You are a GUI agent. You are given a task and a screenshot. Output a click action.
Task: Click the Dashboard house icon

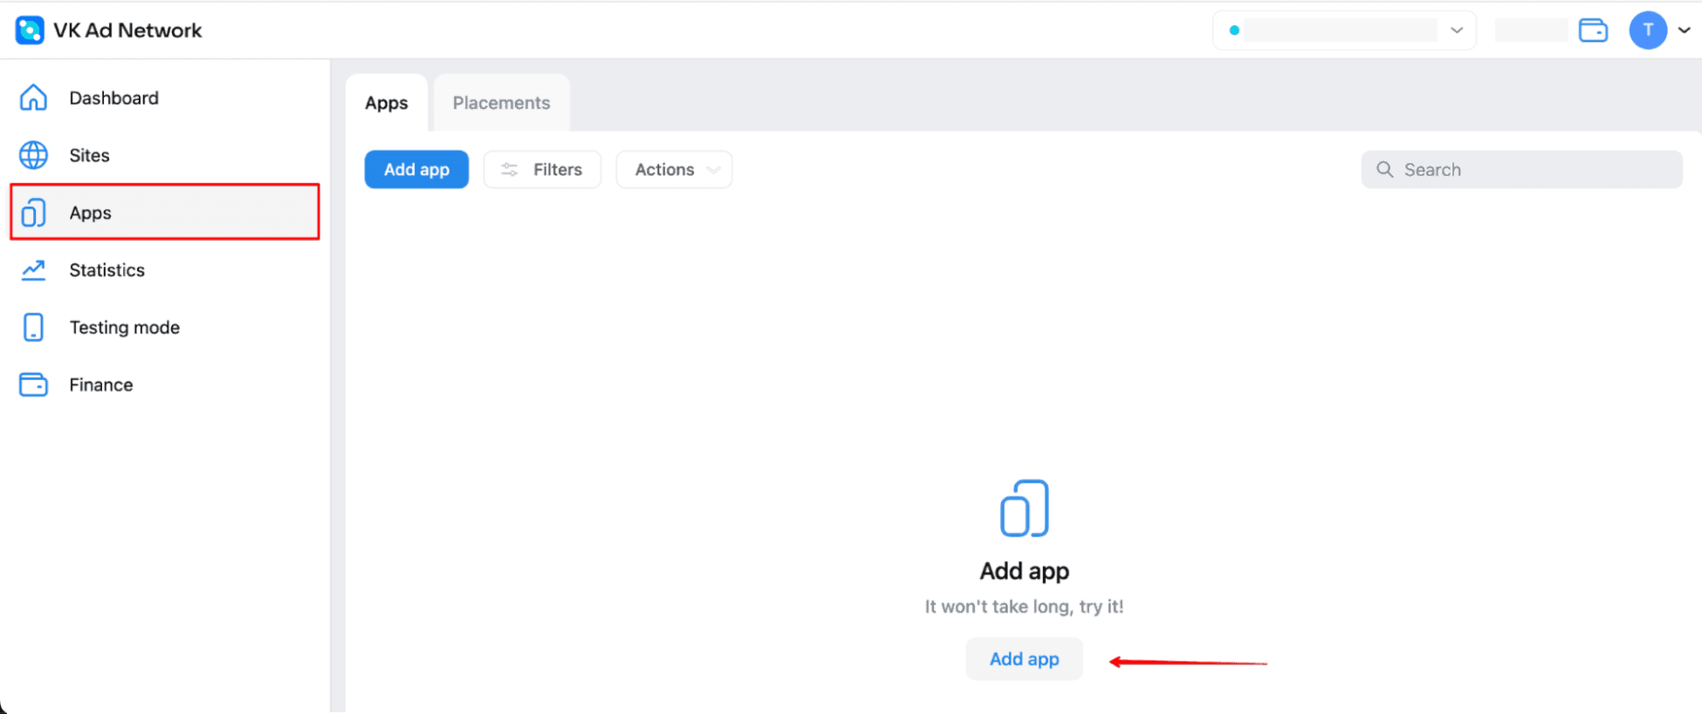point(33,98)
